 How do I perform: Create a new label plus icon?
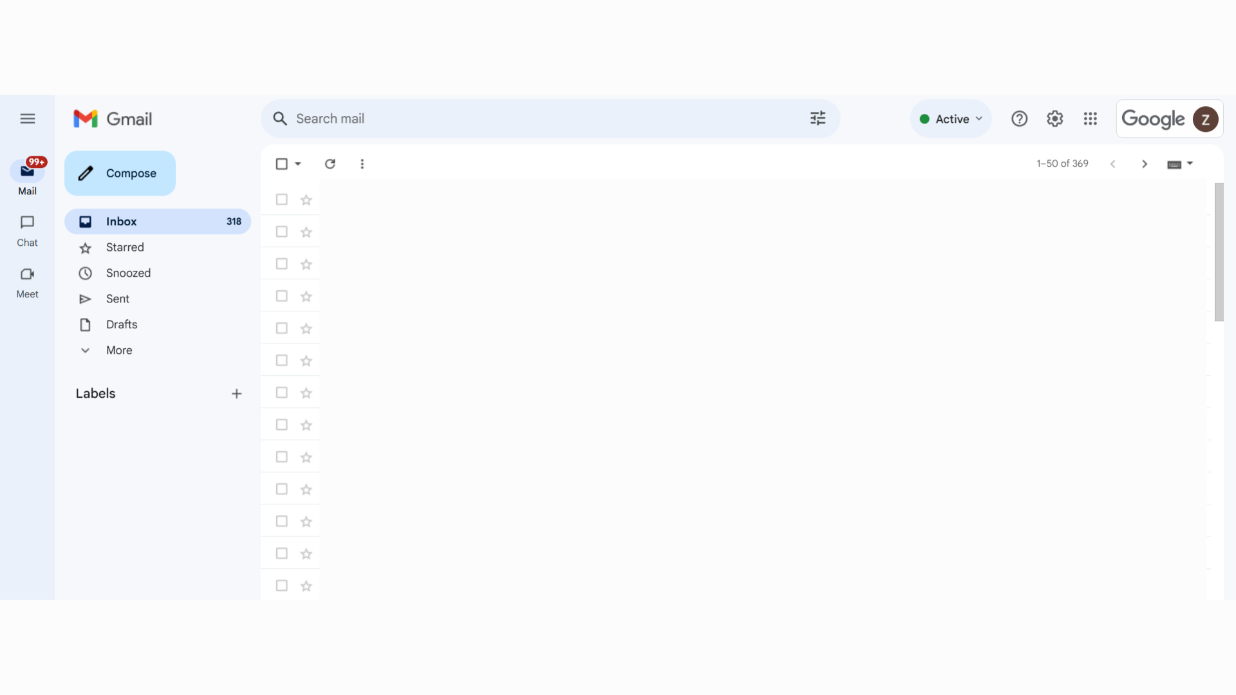(236, 393)
